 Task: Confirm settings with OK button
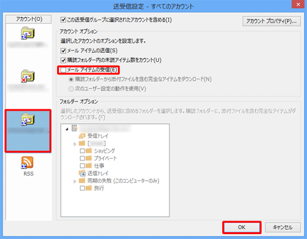coord(242,227)
